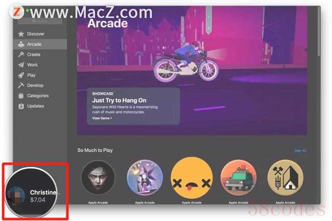Open Christine account profile at bottom
The width and height of the screenshot is (332, 221).
coord(31,192)
